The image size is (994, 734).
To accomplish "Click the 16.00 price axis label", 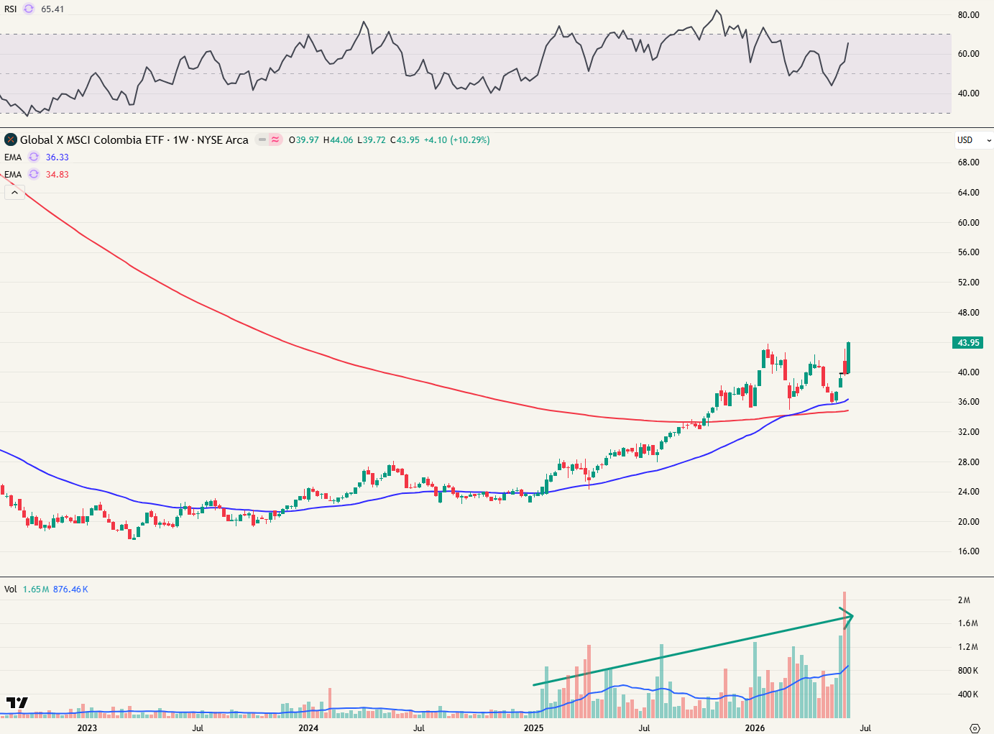I will [968, 551].
